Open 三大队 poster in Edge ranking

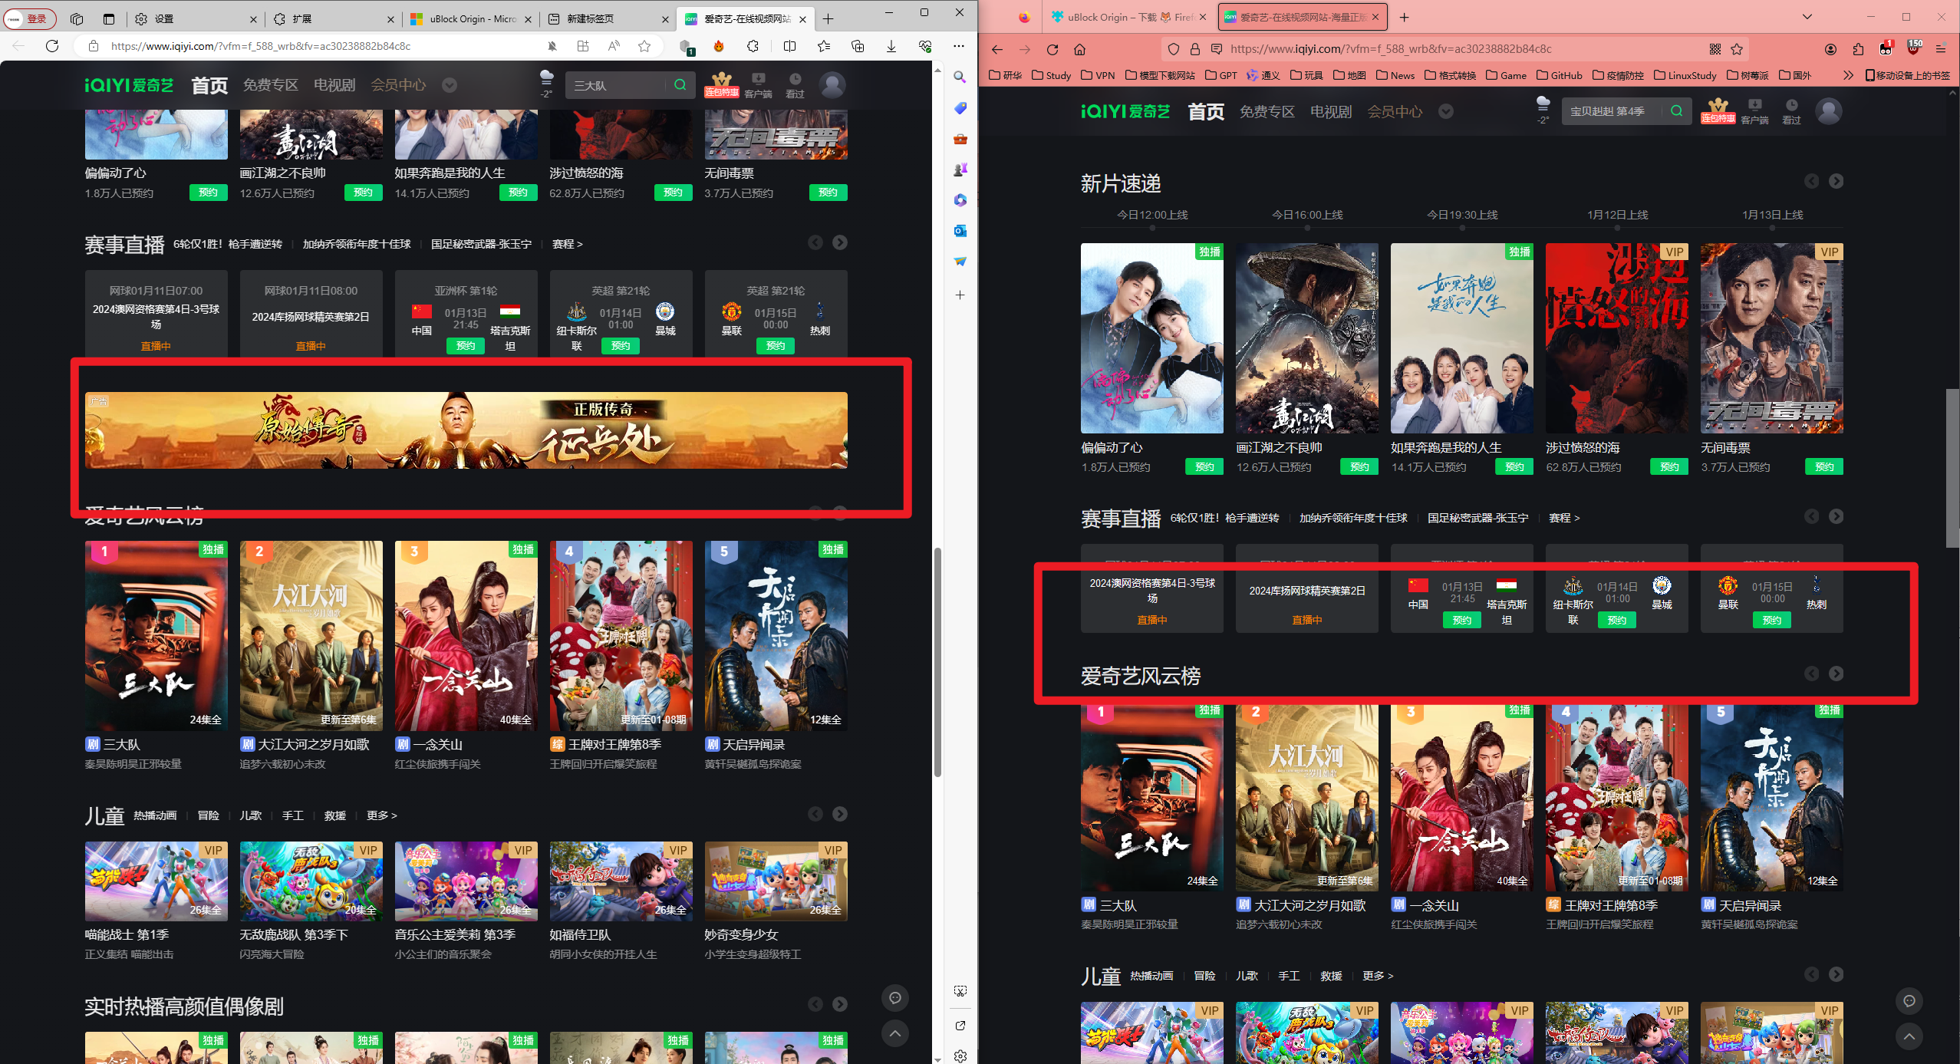point(156,636)
